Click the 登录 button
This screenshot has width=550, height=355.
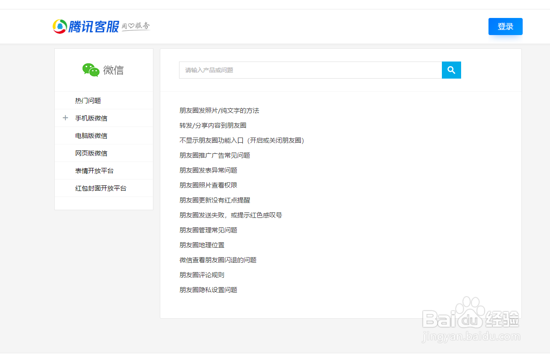[x=506, y=26]
